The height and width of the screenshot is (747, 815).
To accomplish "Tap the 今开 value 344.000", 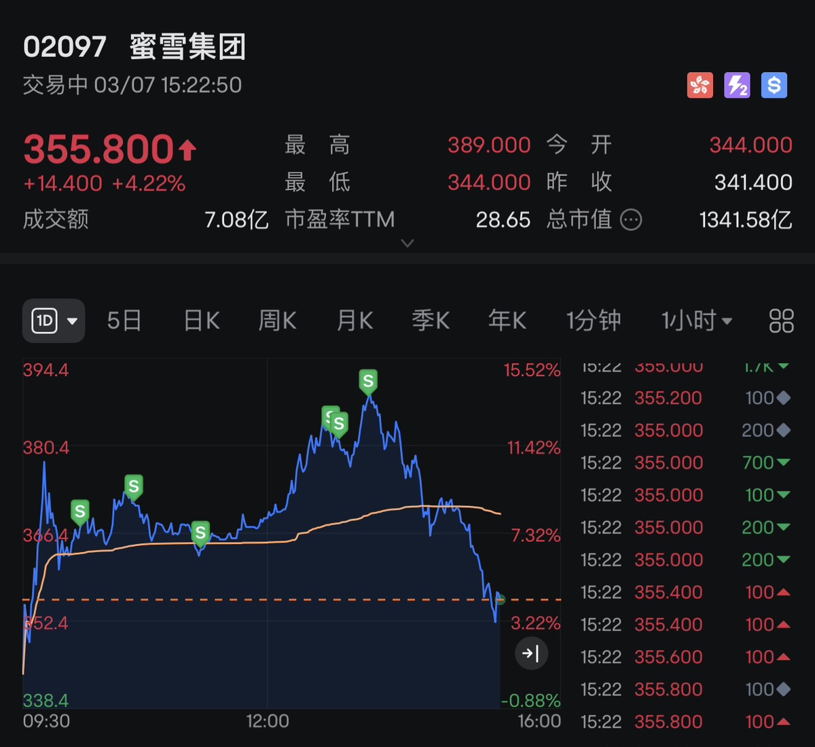I will (x=750, y=145).
